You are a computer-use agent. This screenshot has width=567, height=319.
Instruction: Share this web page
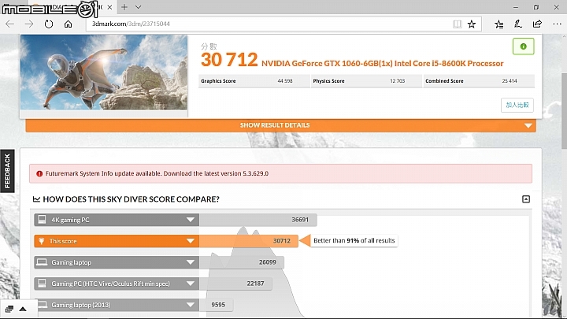click(x=537, y=24)
